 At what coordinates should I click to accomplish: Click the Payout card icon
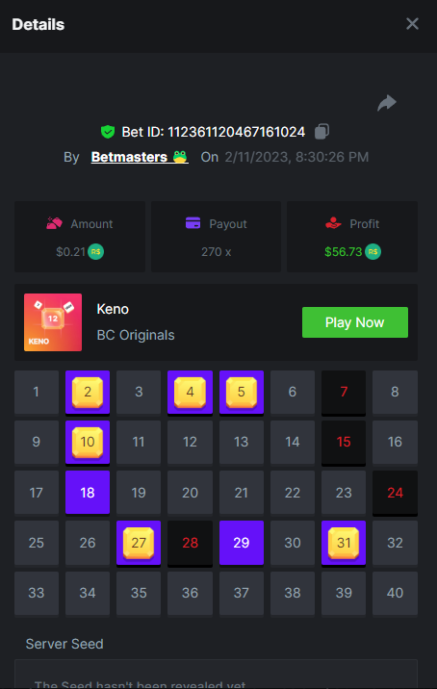coord(193,223)
